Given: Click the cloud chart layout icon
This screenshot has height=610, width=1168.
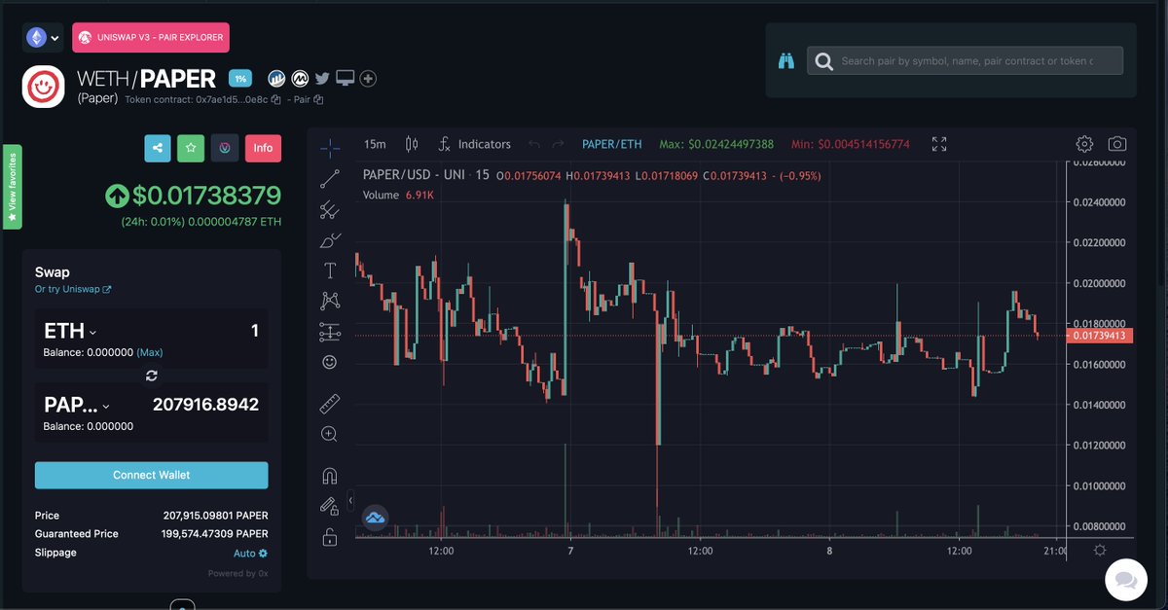Looking at the screenshot, I should [375, 519].
